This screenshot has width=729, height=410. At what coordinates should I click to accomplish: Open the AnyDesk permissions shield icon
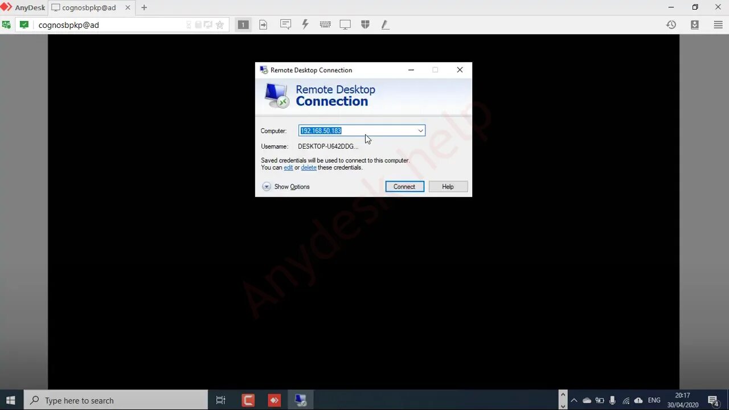[x=366, y=24]
